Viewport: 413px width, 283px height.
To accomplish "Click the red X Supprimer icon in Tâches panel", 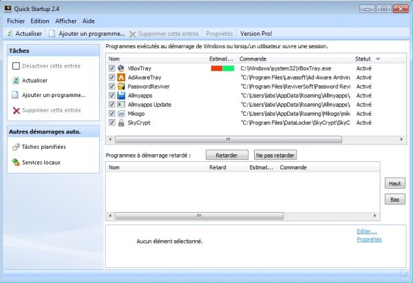I will click(x=17, y=110).
